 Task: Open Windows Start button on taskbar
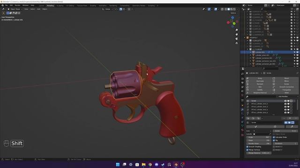click(118, 165)
